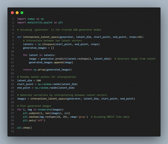The image size is (168, 144).
Task: Click 'latent_dim = 100' line
Action: [29, 81]
